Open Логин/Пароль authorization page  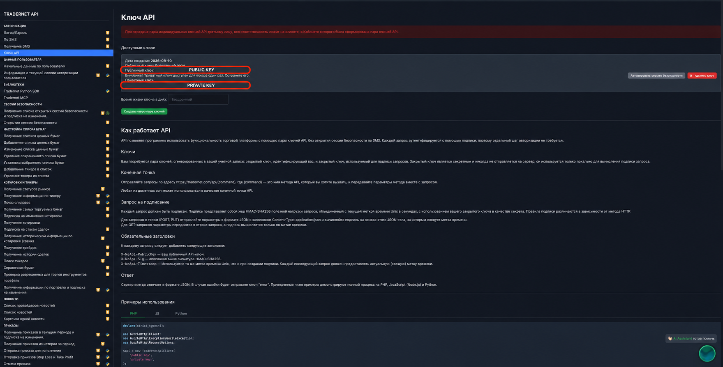coord(15,33)
